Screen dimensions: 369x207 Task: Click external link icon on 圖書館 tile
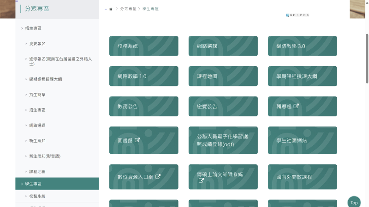click(x=137, y=140)
